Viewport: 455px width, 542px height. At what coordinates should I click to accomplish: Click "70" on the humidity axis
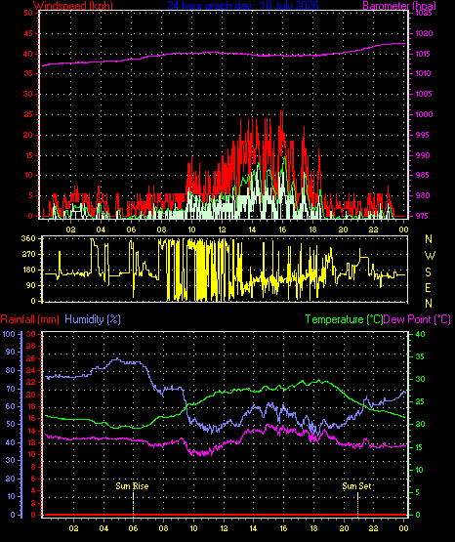11,389
